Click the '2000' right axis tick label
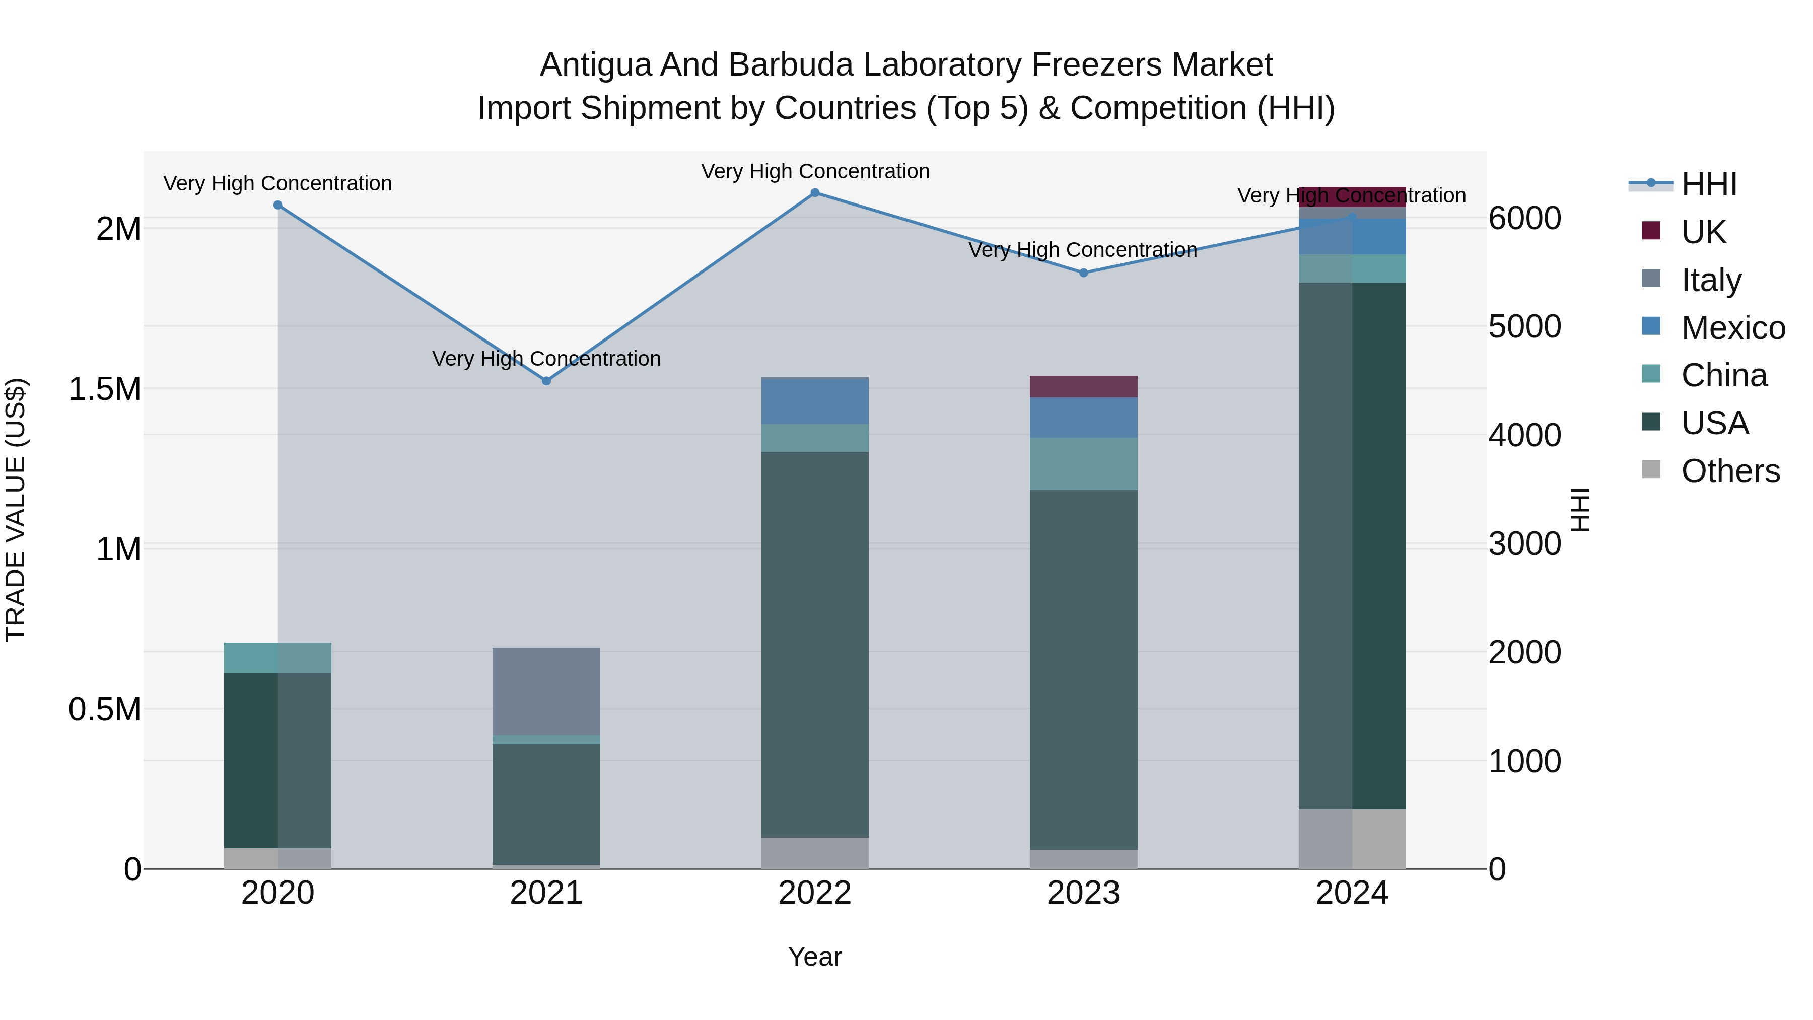Image resolution: width=1813 pixels, height=1020 pixels. coord(1525,652)
